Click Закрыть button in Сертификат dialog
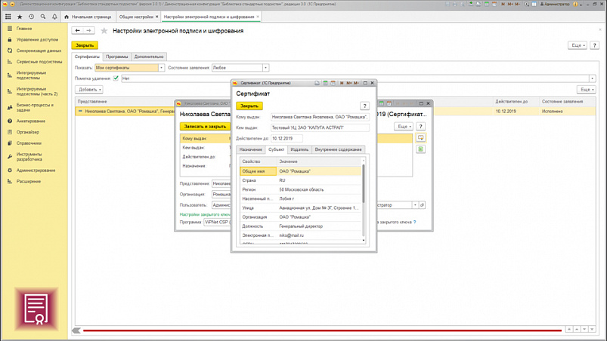The width and height of the screenshot is (607, 341). [x=249, y=106]
